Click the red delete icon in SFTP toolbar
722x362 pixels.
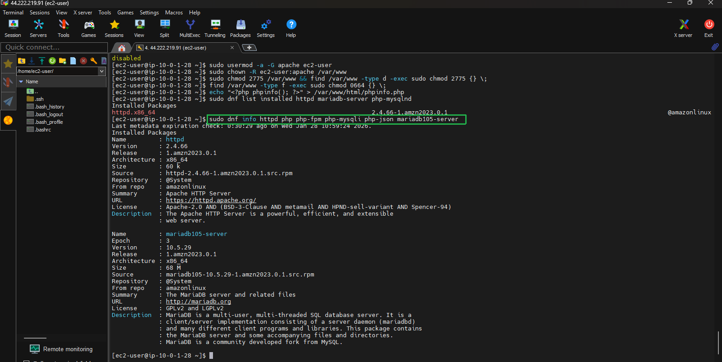83,61
